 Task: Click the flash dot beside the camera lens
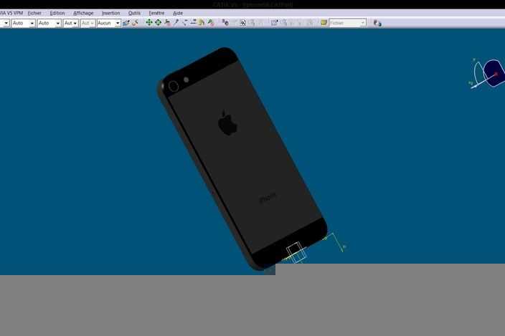click(x=187, y=80)
